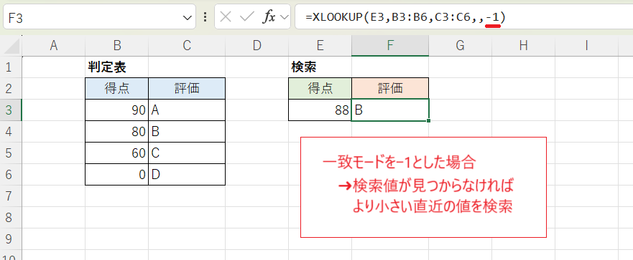
Task: Select row 2 header
Action: coord(11,88)
